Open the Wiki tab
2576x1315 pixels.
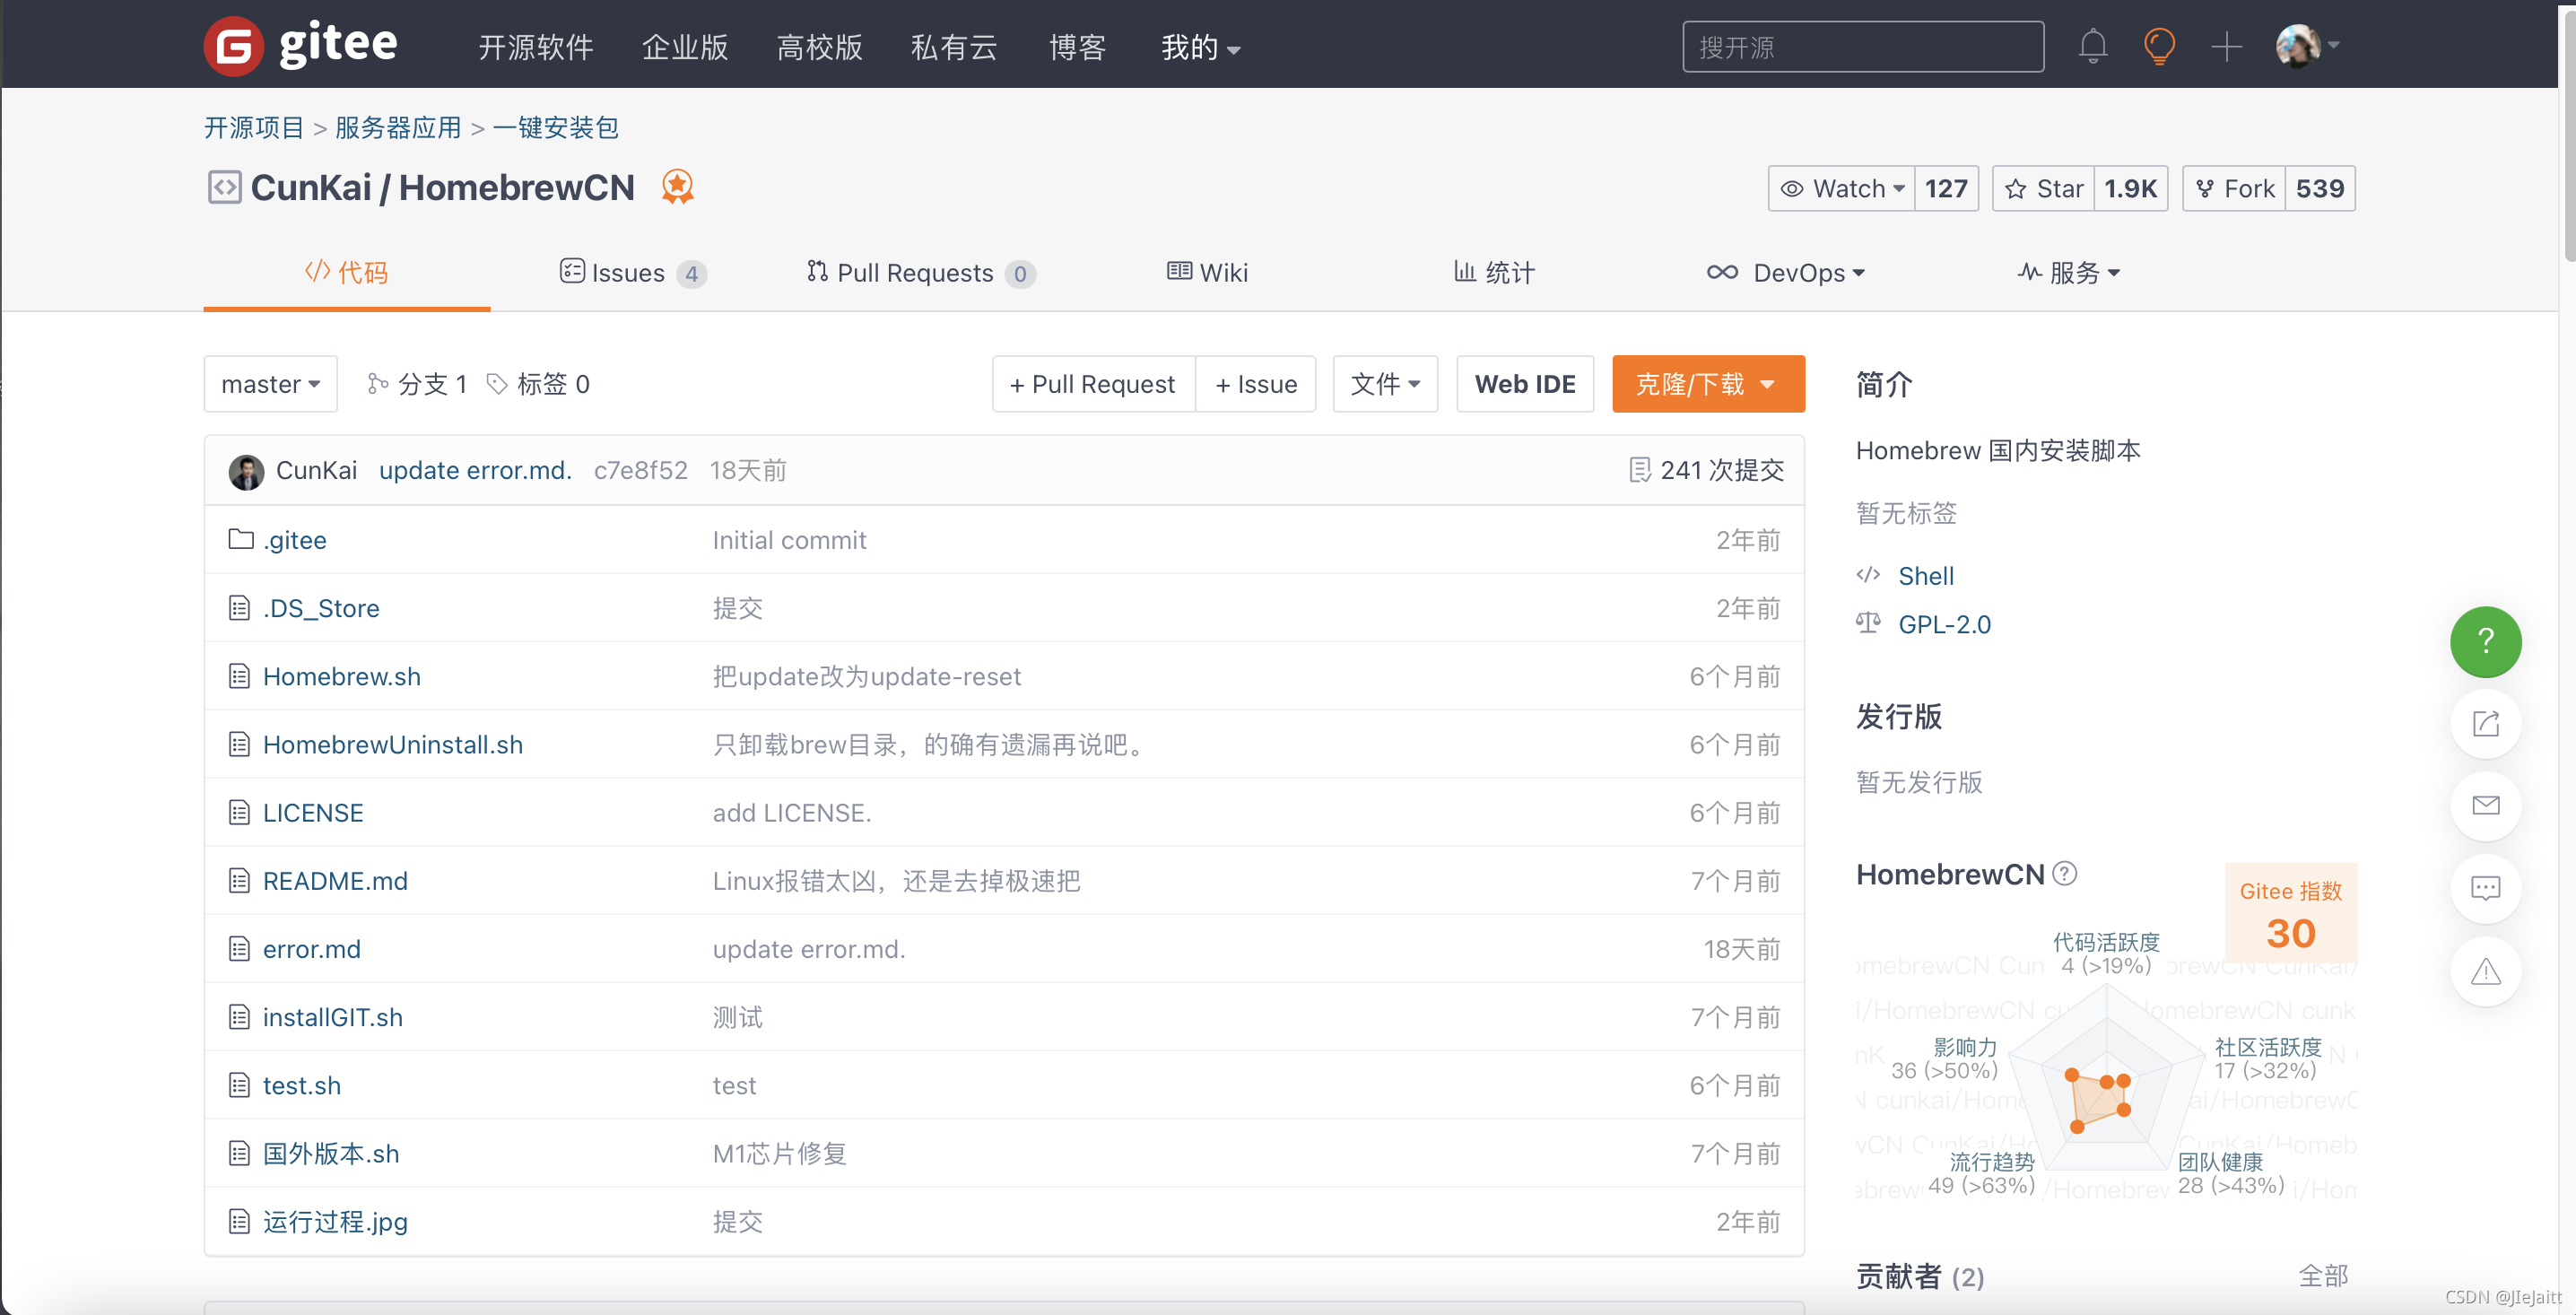point(1207,272)
